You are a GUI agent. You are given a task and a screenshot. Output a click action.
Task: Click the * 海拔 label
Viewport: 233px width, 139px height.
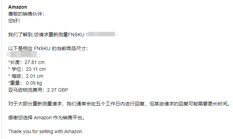pyautogui.click(x=15, y=76)
